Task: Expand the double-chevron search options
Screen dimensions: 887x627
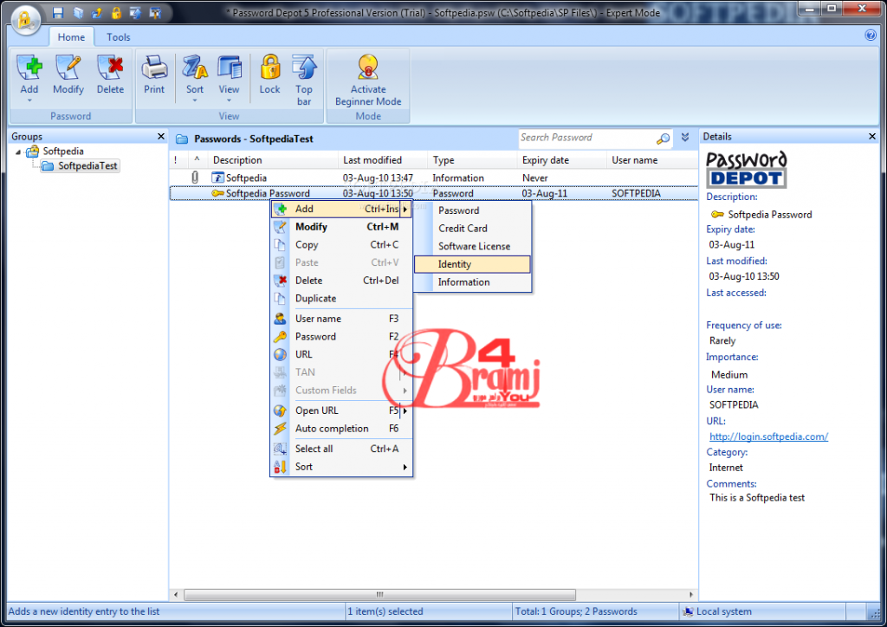Action: [685, 138]
